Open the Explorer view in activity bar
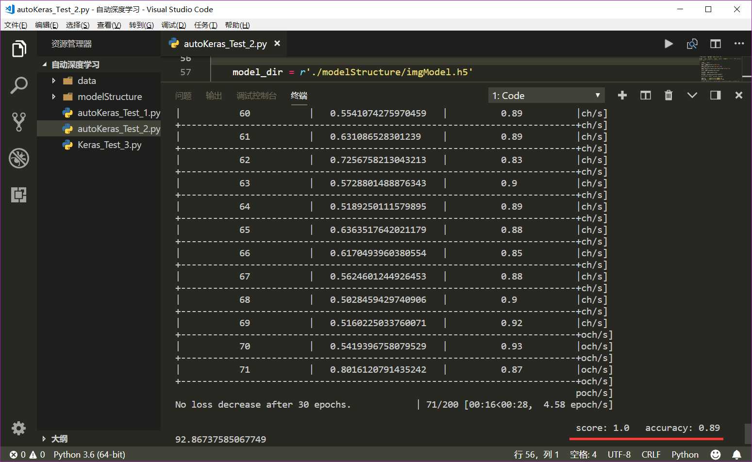 (x=18, y=49)
